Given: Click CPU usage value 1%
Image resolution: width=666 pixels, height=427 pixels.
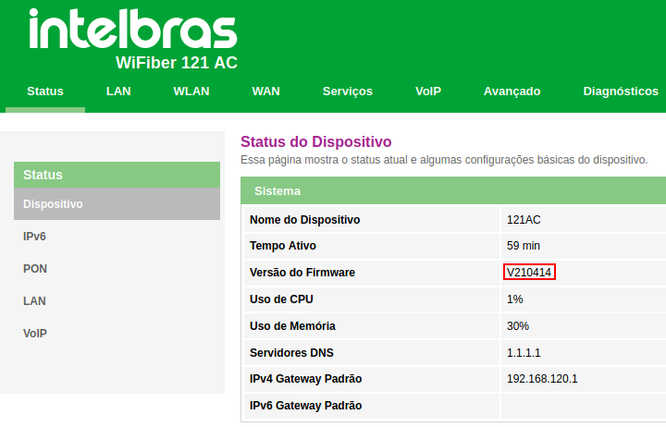Looking at the screenshot, I should tap(515, 299).
